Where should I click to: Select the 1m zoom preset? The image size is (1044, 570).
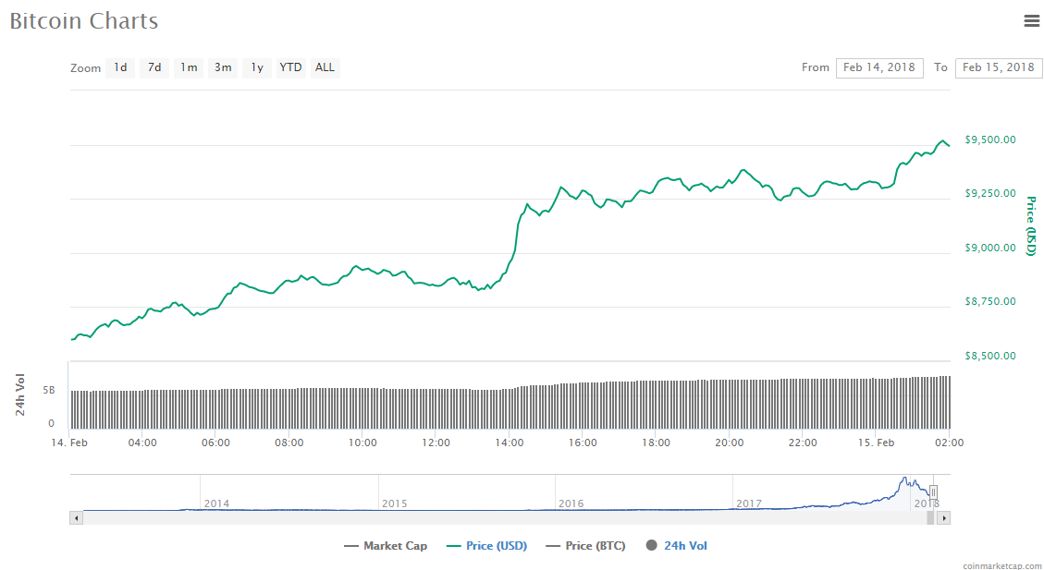pos(188,67)
